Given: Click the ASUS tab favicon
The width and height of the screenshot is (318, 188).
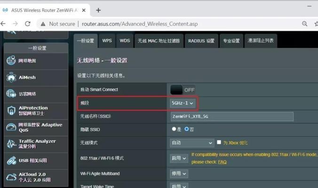Looking at the screenshot, I should 5,10.
